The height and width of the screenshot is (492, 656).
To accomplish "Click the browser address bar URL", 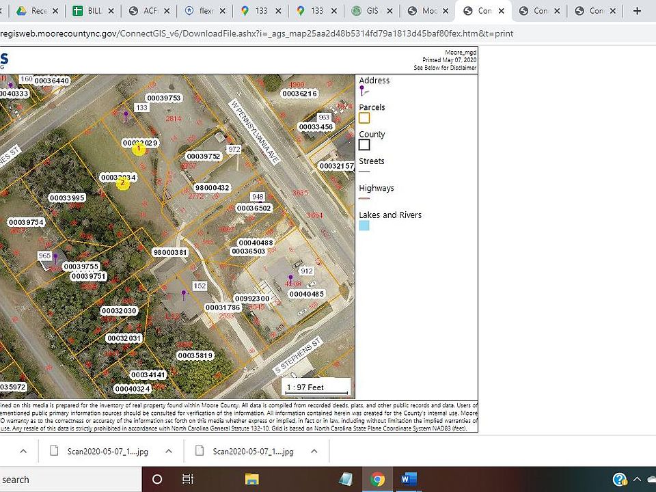I will pyautogui.click(x=256, y=33).
